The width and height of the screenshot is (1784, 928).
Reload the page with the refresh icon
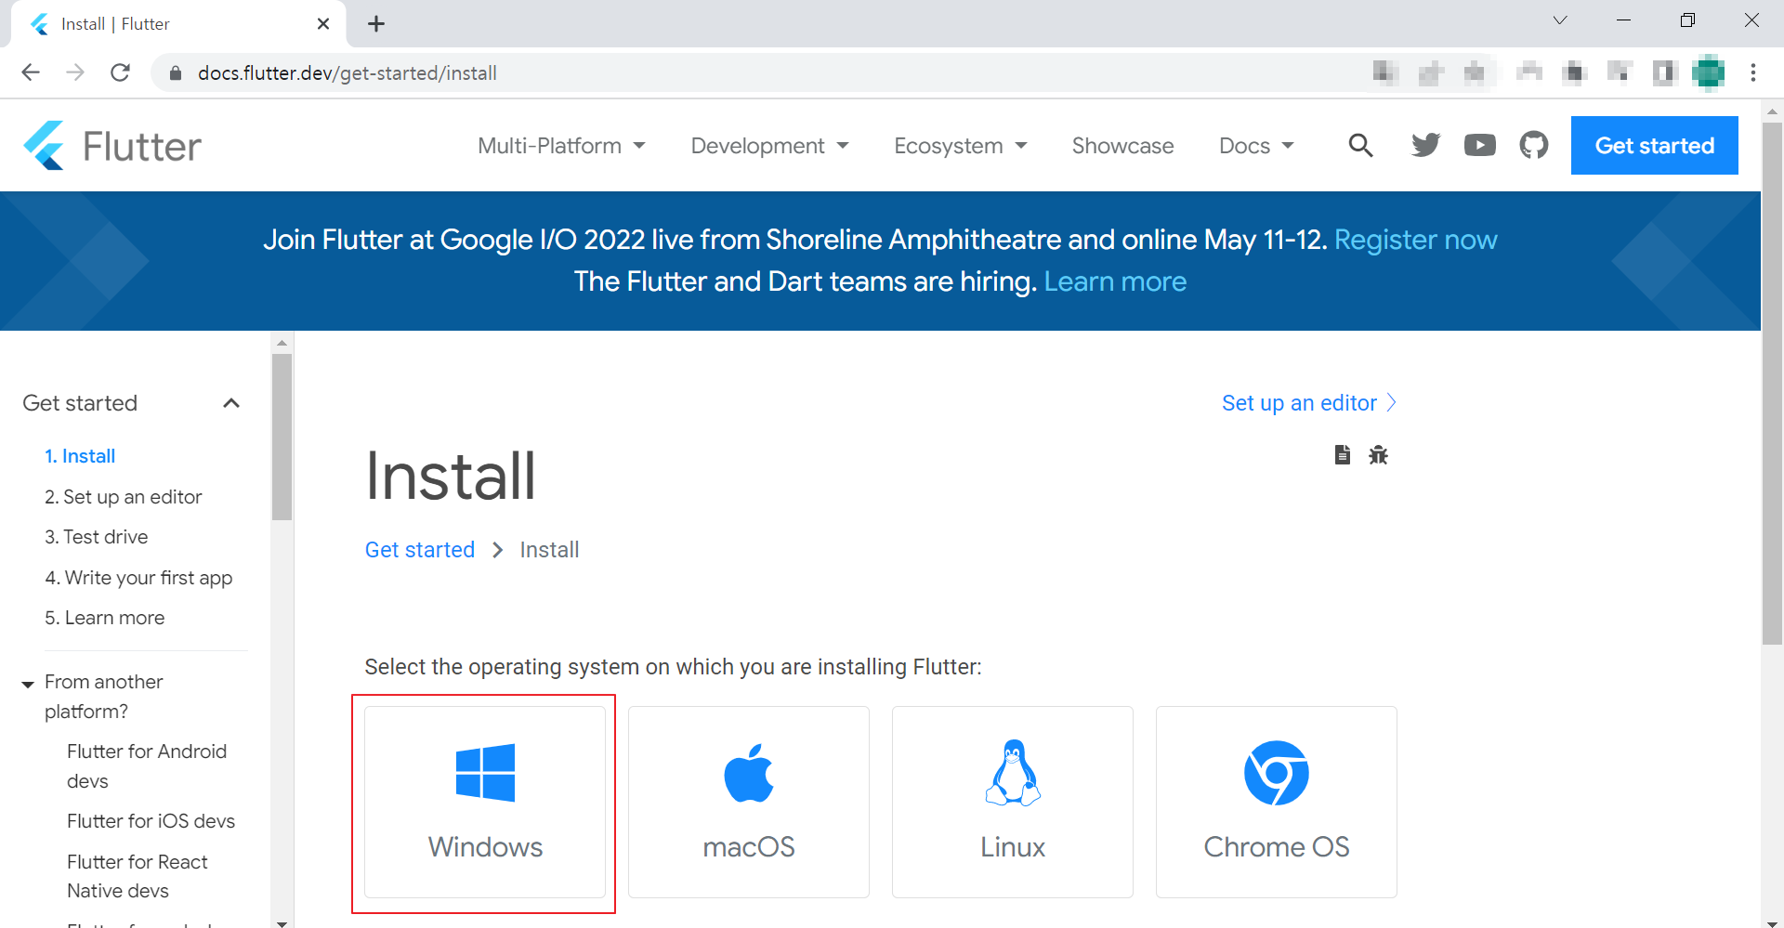point(120,72)
